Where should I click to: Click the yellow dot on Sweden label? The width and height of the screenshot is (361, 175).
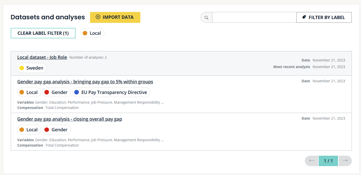point(22,68)
